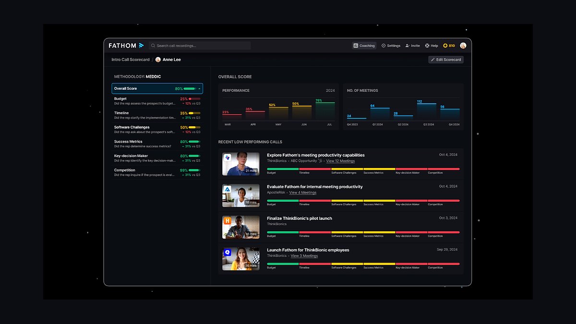Screen dimensions: 576x324
Task: Click the Timeline 35% progress bar
Action: tap(194, 113)
